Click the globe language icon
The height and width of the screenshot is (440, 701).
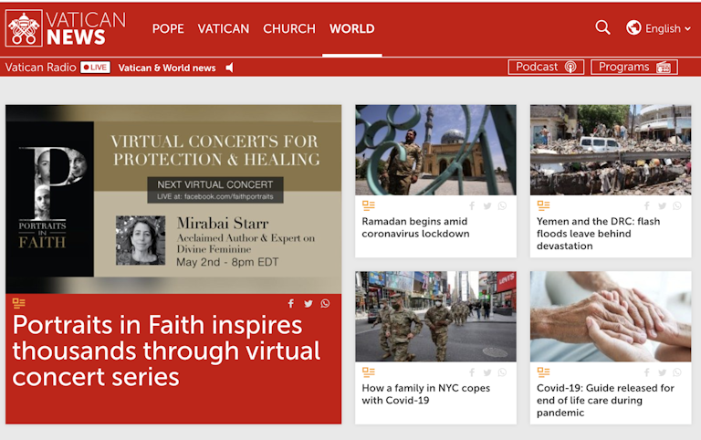[x=633, y=27]
